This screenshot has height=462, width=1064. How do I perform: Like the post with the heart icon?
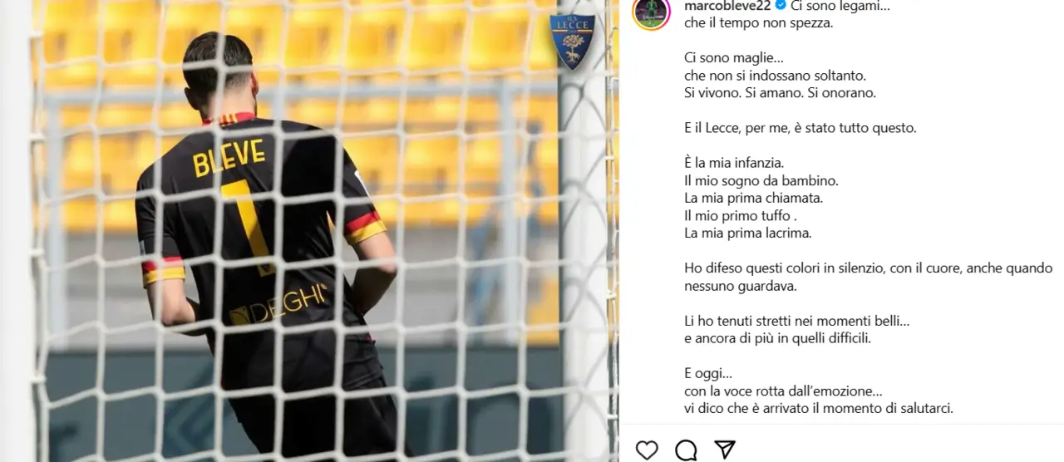click(x=647, y=450)
